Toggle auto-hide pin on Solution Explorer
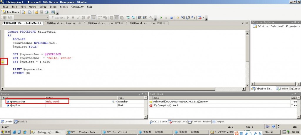This screenshot has width=301, height=135. tap(295, 22)
